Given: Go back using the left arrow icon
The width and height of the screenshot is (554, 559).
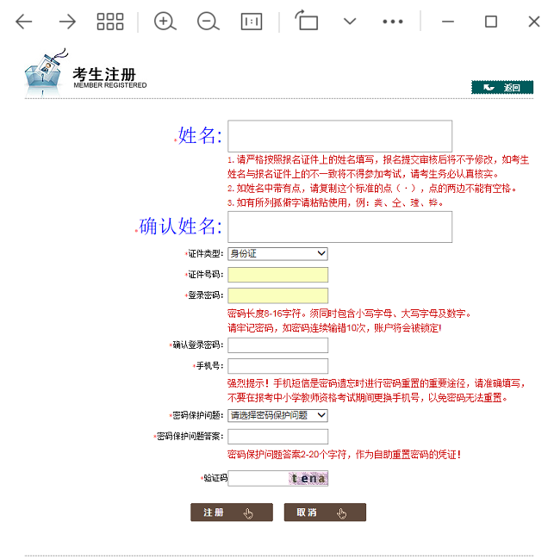Looking at the screenshot, I should [24, 22].
